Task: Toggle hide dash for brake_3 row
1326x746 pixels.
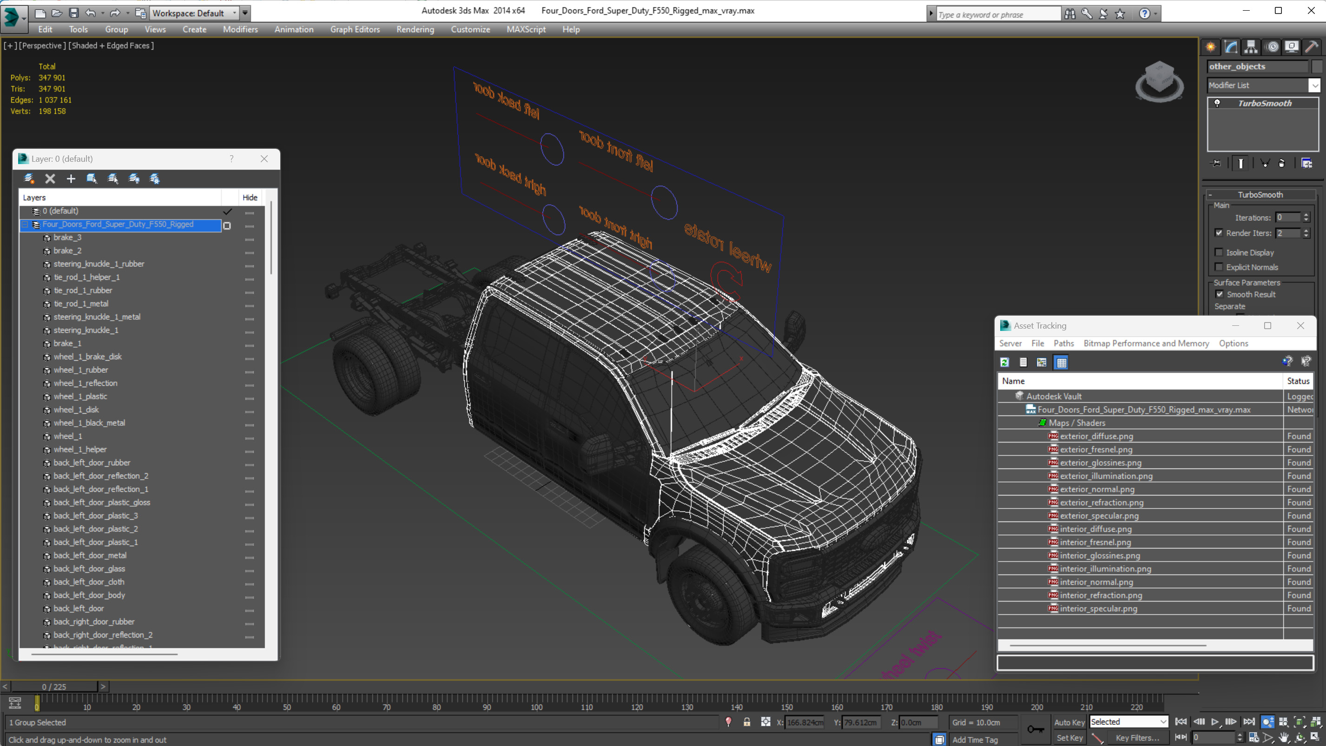Action: 250,239
